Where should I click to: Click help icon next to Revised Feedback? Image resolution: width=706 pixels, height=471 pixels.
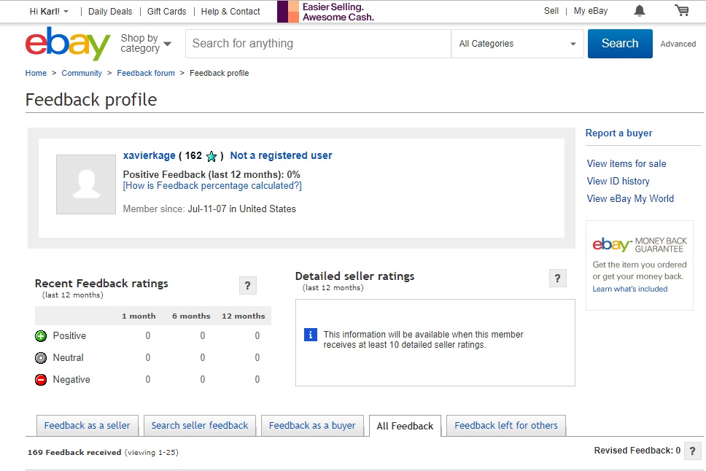(x=693, y=451)
